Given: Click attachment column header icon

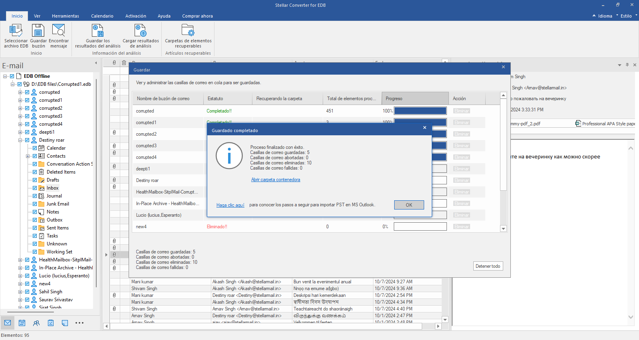Looking at the screenshot, I should pyautogui.click(x=114, y=63).
